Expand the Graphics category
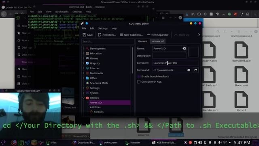259x146 pixels. pos(84,63)
